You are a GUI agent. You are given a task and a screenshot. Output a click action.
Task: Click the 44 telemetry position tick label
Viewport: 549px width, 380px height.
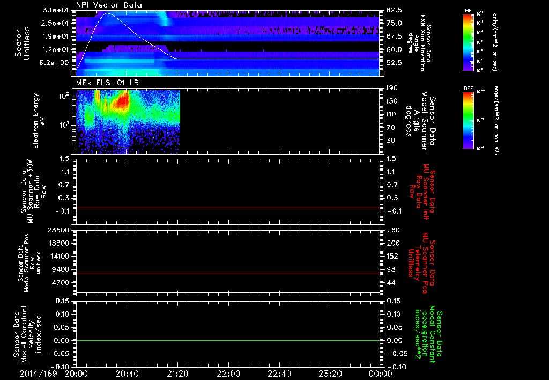391,282
